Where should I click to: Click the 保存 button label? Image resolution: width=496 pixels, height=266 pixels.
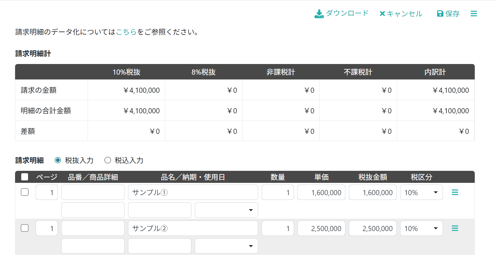[x=453, y=14]
